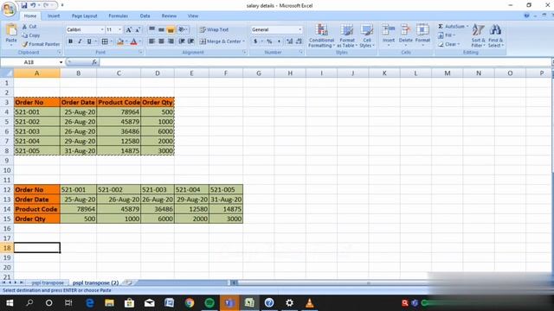Decrease the indent
The width and height of the screenshot is (554, 311).
point(182,41)
